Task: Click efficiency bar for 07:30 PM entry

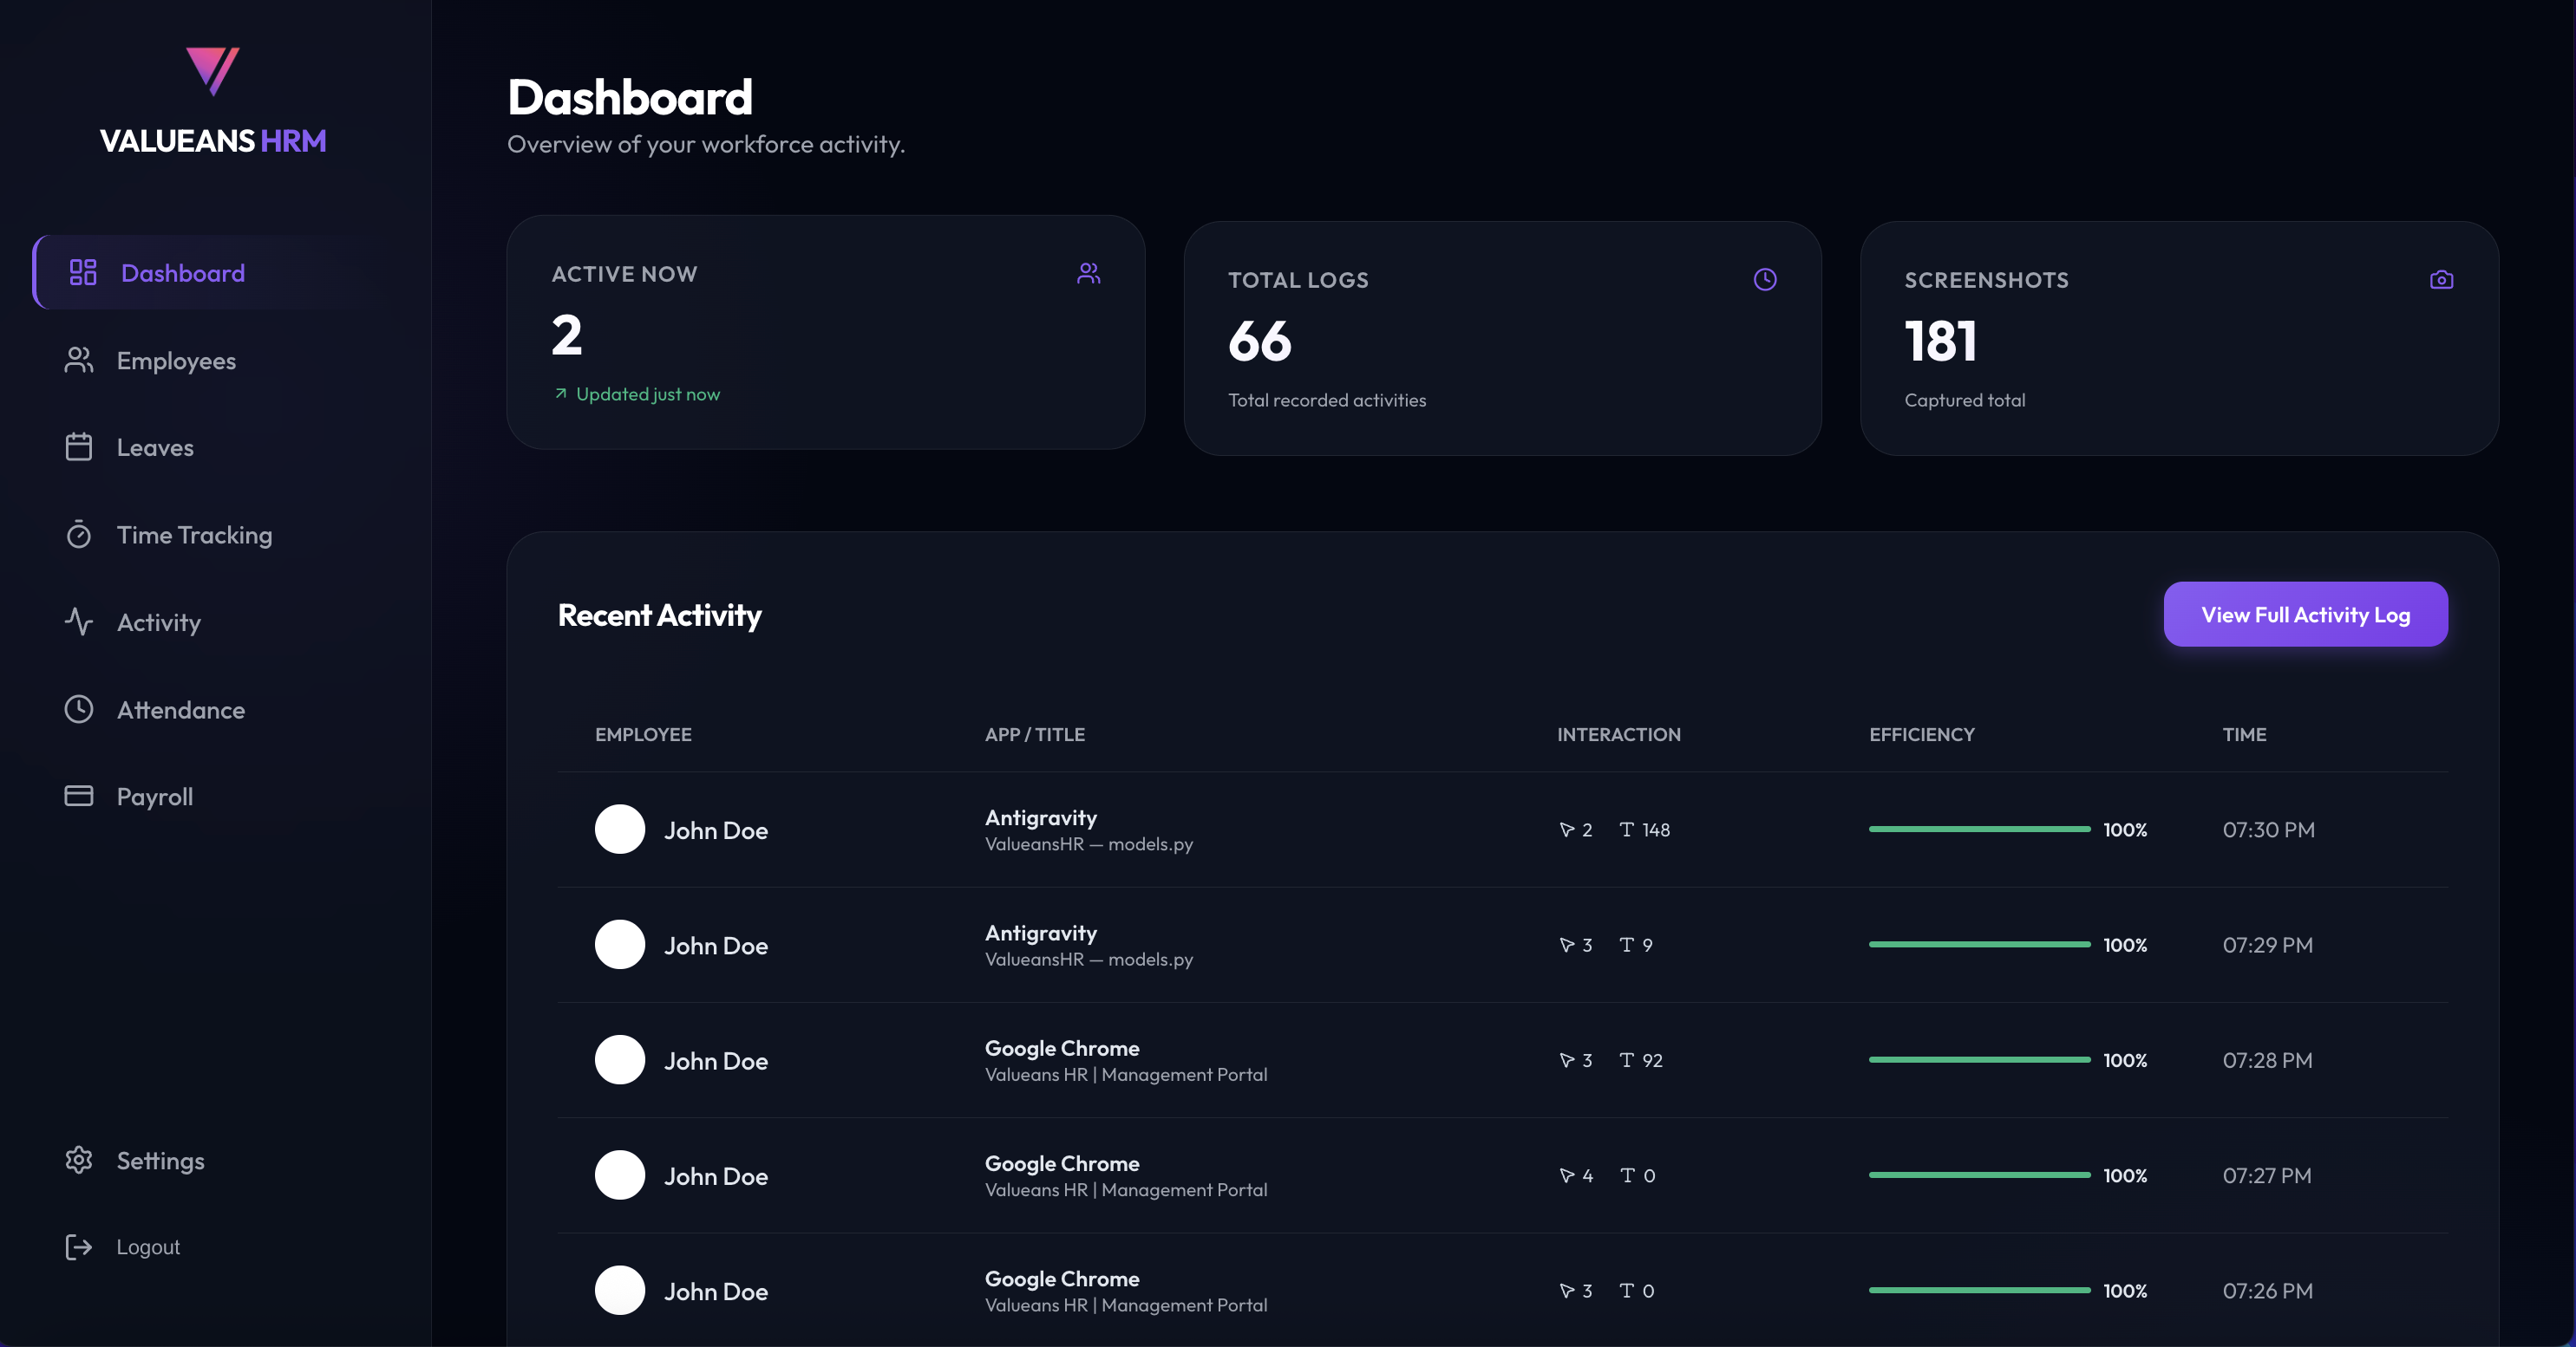Action: [x=1979, y=830]
